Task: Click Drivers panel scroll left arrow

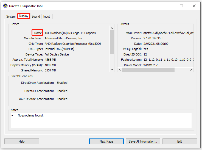Action: 120,70
